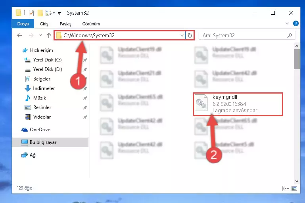Open Müzik folder in the sidebar

point(40,98)
